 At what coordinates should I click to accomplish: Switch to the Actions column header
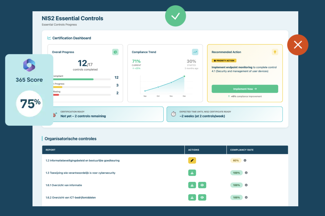[193, 150]
